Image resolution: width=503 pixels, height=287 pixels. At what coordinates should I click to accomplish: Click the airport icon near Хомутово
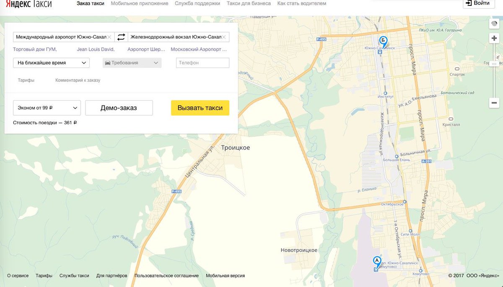pos(375,269)
